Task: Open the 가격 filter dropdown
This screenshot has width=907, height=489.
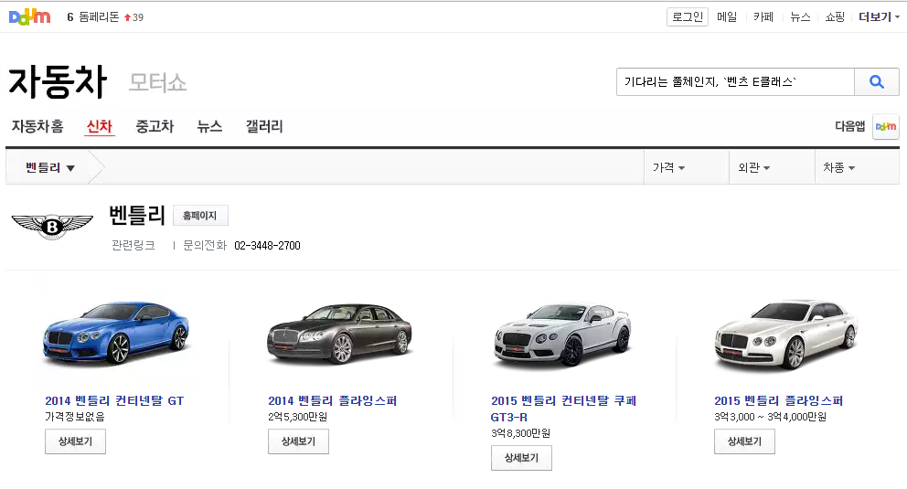Action: 668,168
